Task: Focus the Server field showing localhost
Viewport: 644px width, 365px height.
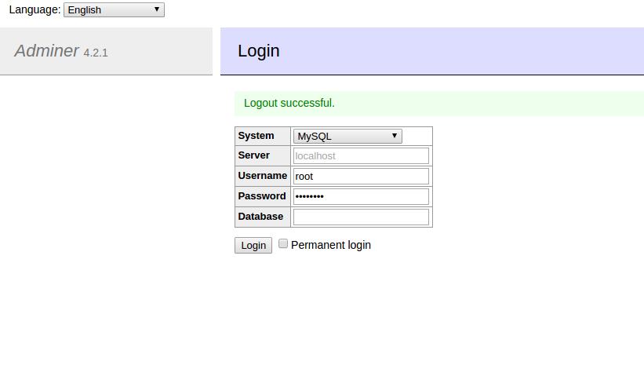Action: click(361, 156)
